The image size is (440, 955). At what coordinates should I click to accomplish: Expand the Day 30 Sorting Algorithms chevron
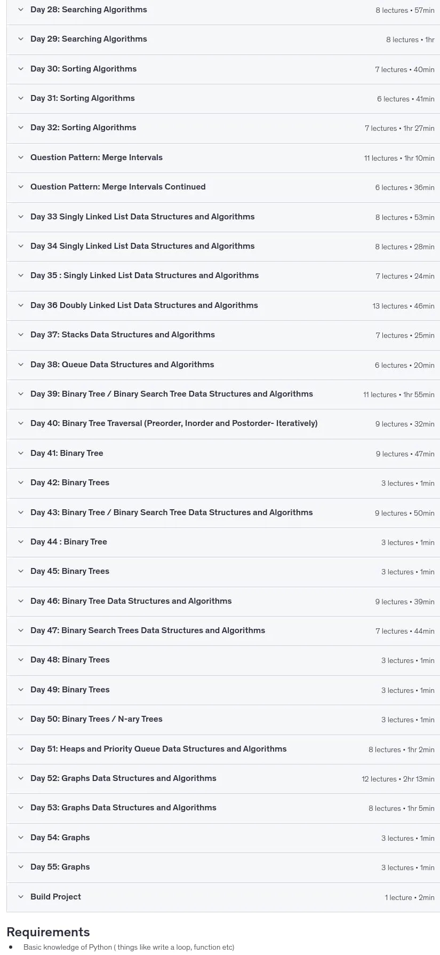click(x=21, y=69)
